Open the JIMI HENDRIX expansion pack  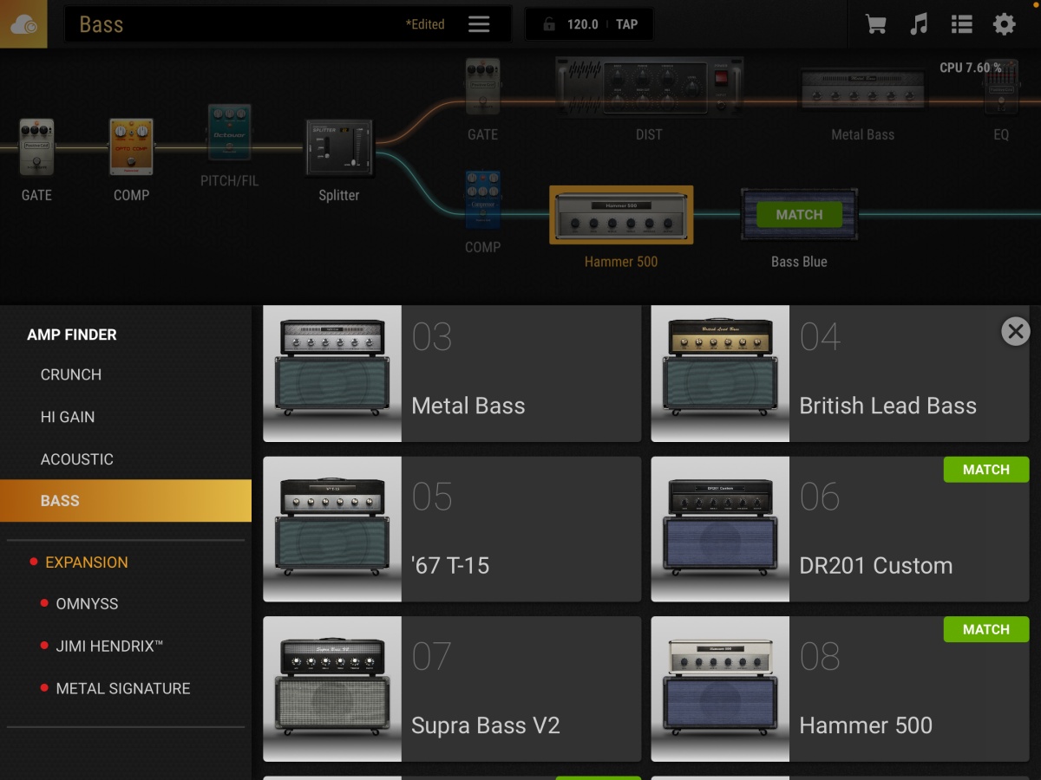click(109, 647)
